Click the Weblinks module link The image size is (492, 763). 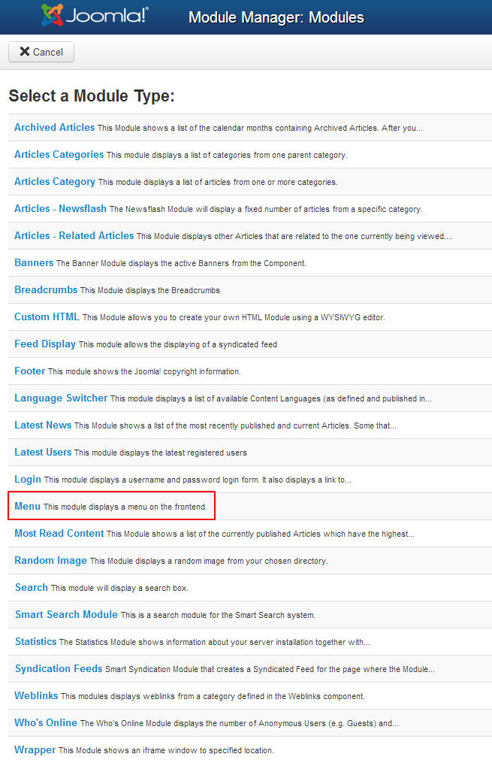pos(36,696)
